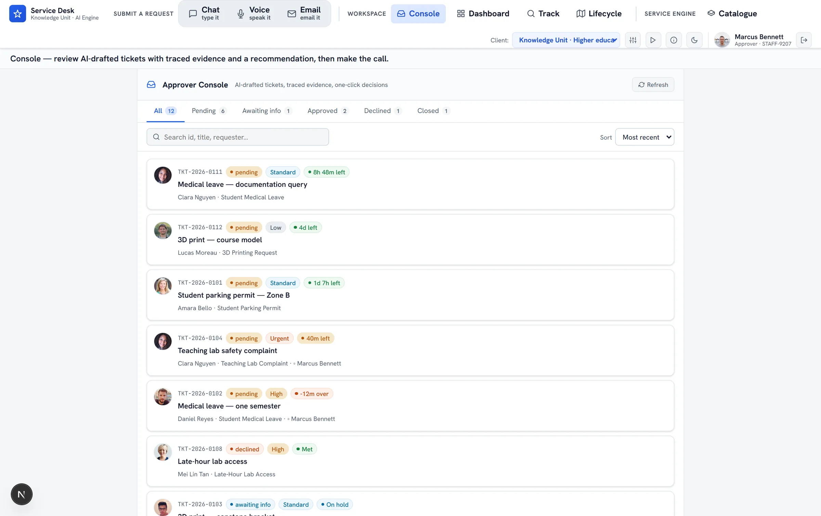
Task: Open ticket Medical leave — documentation query
Action: [410, 184]
